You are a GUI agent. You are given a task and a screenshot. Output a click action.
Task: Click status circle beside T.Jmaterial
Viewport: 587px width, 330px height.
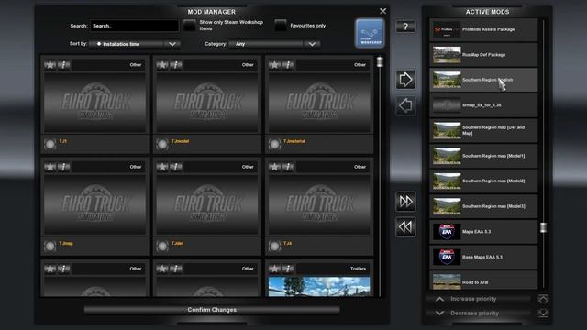pos(274,144)
